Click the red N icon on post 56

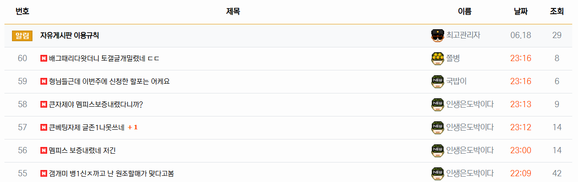[44, 151]
